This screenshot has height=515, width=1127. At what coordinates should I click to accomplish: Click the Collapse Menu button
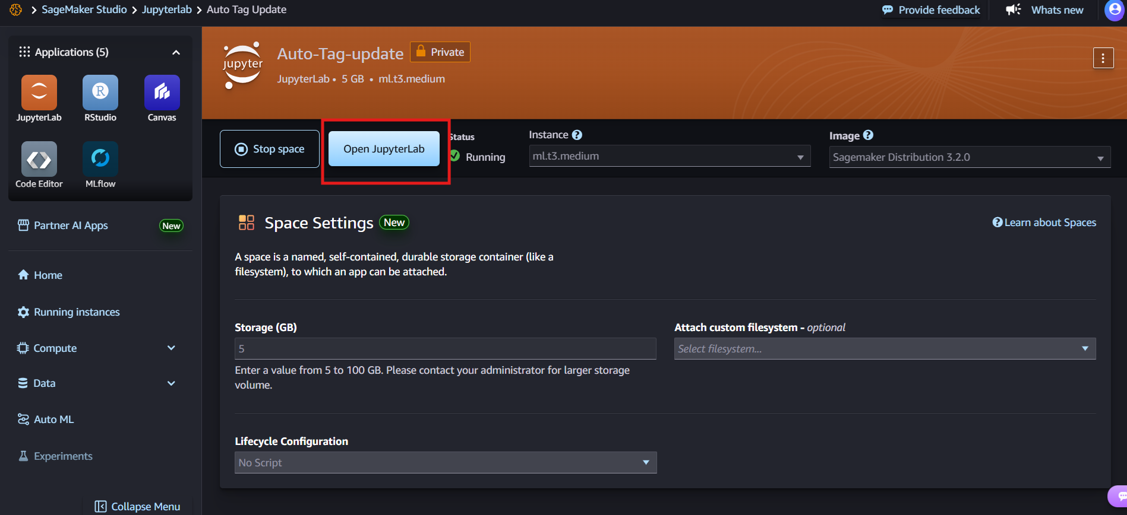point(137,507)
